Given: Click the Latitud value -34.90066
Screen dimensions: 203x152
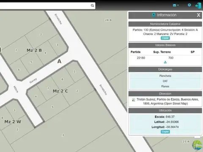Looking at the screenshot, I should click(x=172, y=122).
